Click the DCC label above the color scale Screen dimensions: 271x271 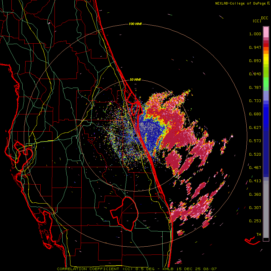[264, 18]
